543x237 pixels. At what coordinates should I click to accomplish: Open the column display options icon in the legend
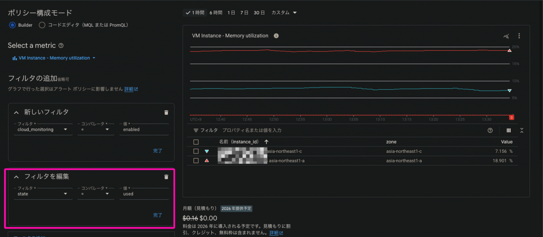tap(509, 130)
